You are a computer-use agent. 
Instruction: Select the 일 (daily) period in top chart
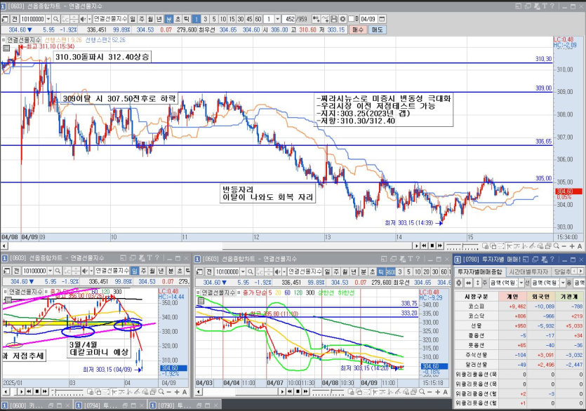click(x=133, y=19)
